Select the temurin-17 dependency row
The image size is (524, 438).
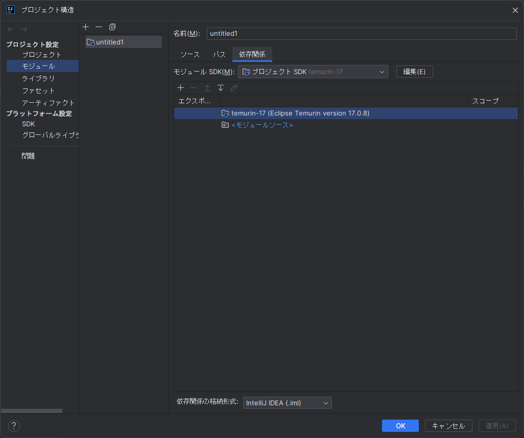click(x=346, y=113)
